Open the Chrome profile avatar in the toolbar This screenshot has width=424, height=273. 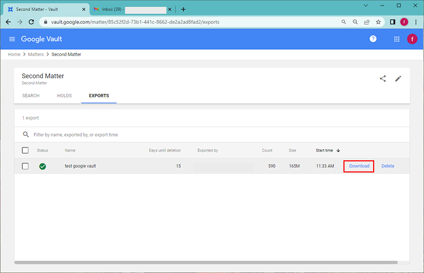(x=404, y=22)
